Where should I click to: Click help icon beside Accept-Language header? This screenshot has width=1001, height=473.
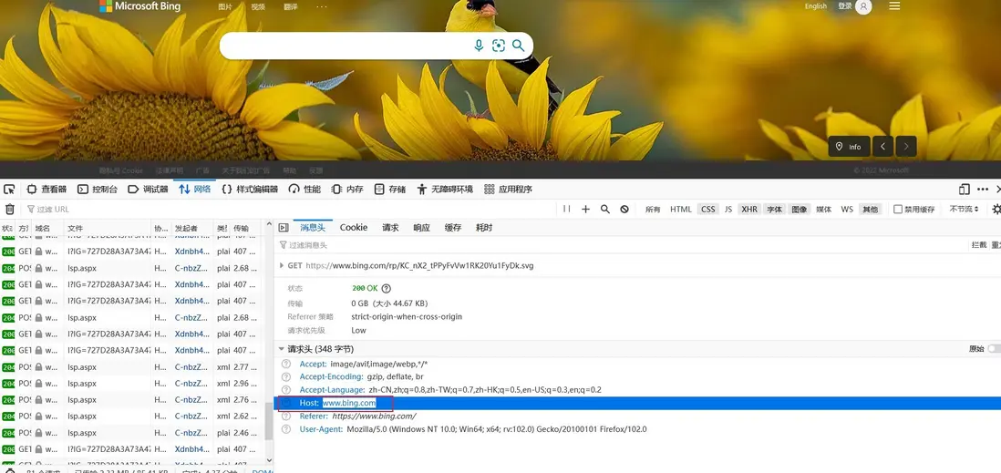[x=286, y=389]
